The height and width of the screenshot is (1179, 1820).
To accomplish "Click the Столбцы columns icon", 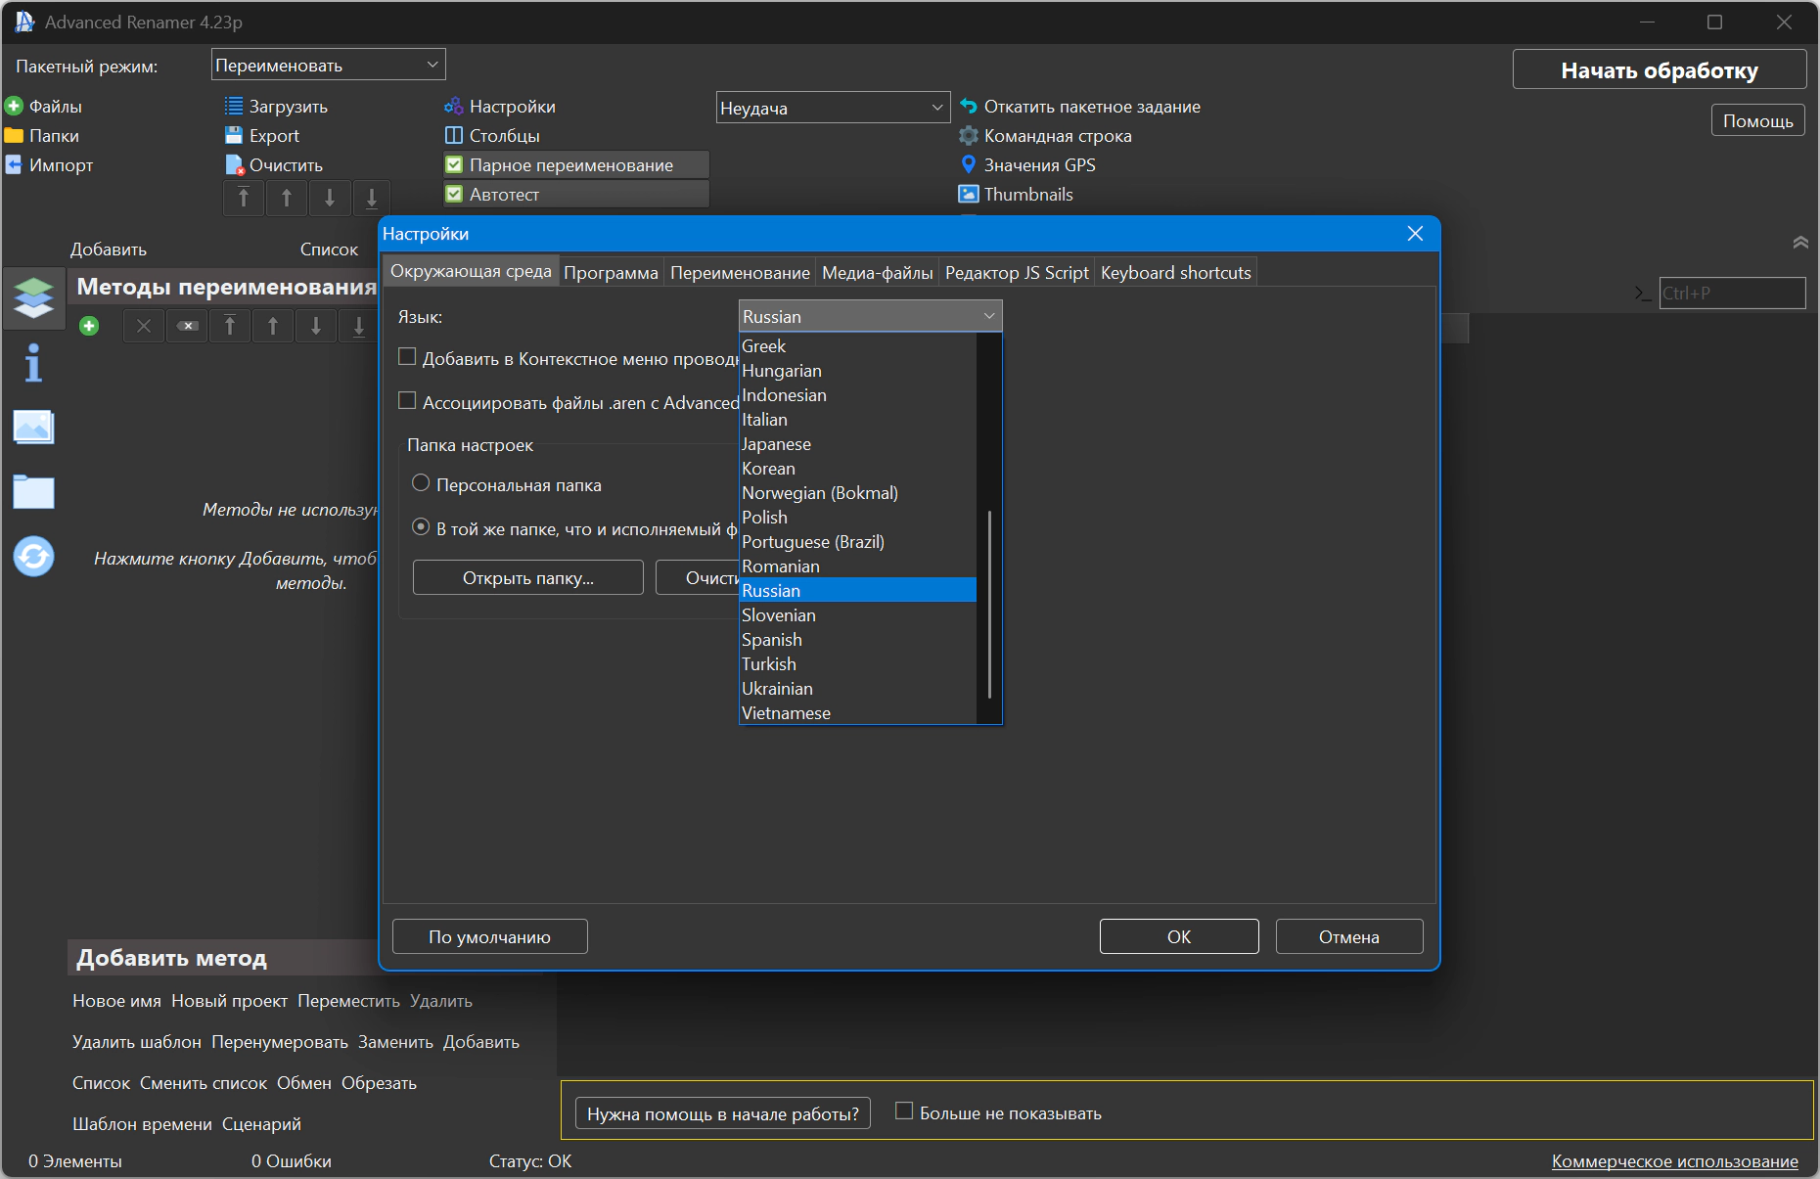I will pos(454,135).
